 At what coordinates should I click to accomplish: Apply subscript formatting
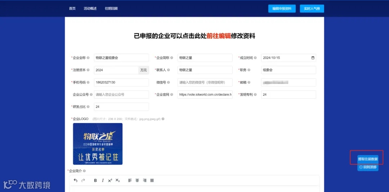[117, 181]
